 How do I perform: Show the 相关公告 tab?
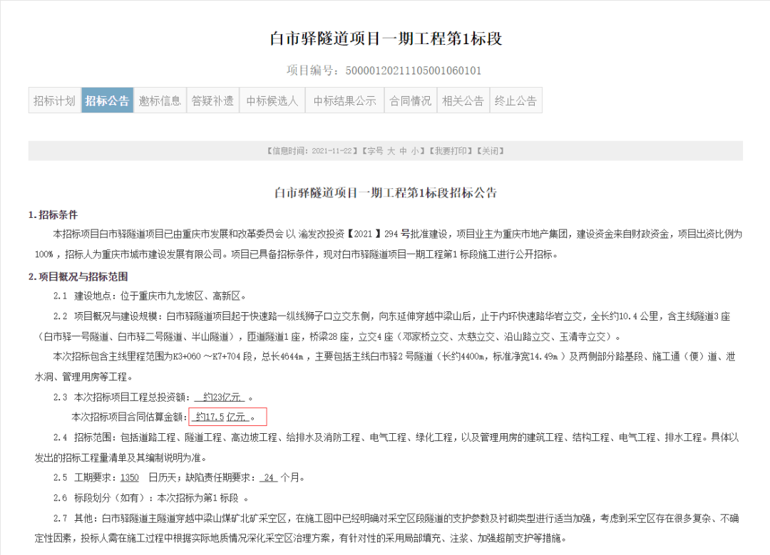coord(463,100)
